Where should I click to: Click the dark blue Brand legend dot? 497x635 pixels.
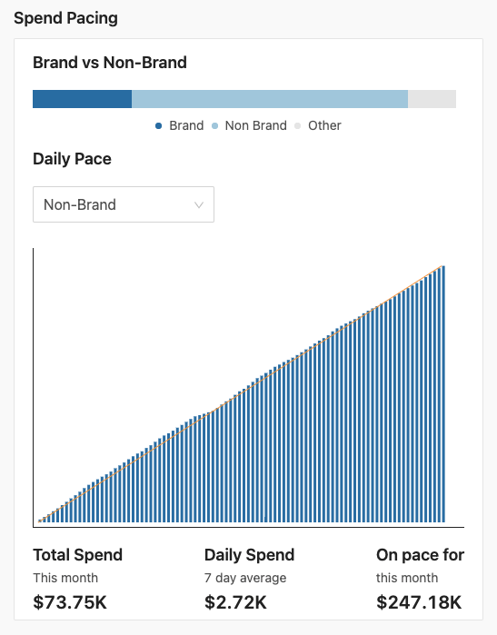pyautogui.click(x=159, y=126)
